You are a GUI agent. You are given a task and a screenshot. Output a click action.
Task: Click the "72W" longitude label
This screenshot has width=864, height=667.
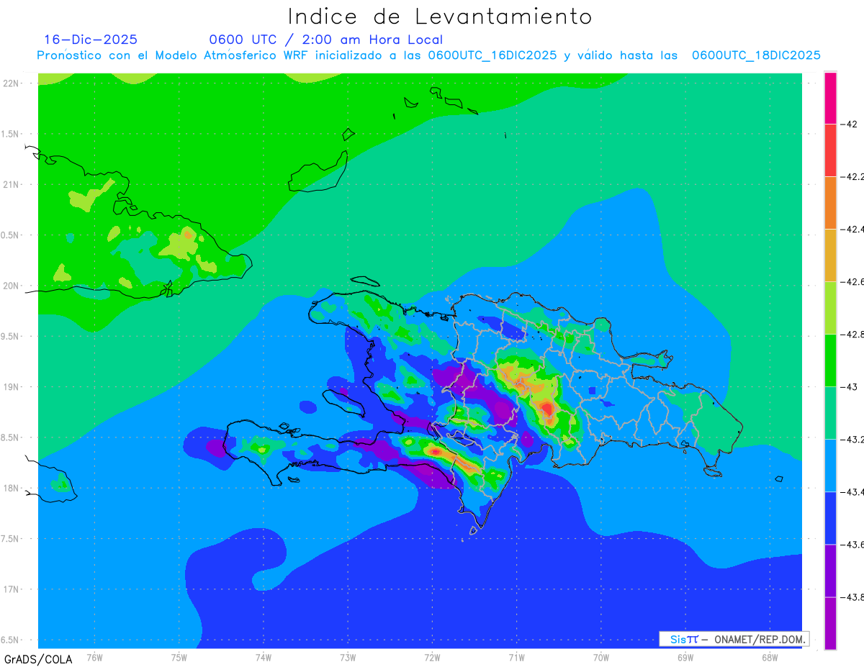tap(432, 657)
